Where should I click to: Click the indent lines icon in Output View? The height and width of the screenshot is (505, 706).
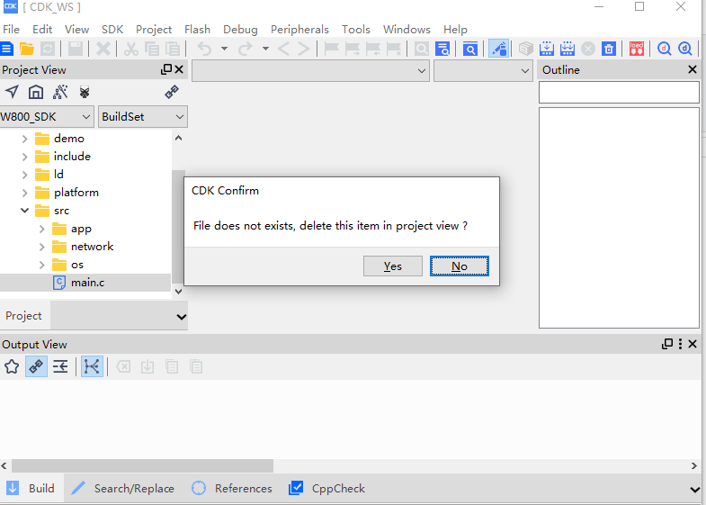pyautogui.click(x=60, y=366)
